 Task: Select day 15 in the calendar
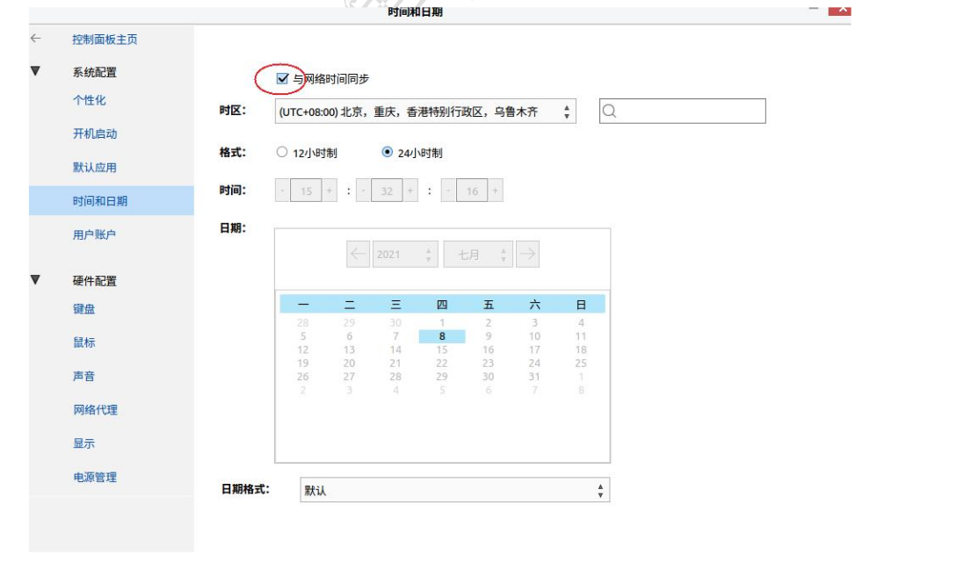tap(442, 349)
